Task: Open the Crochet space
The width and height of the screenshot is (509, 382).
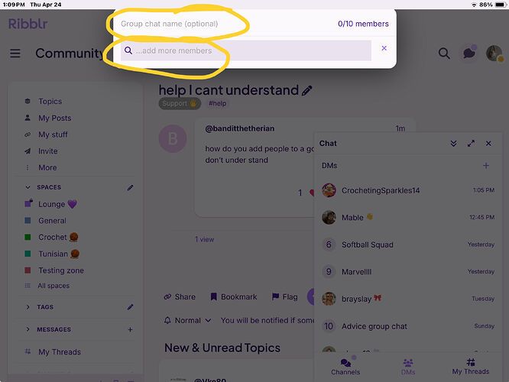Action: (52, 238)
